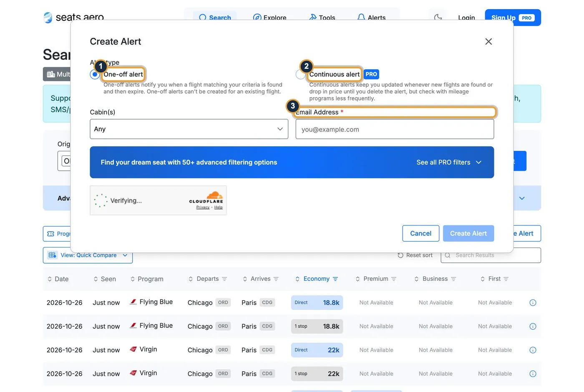Select the Flying Blue Direct 18.8k economy fare
The width and height of the screenshot is (584, 392).
tap(317, 303)
